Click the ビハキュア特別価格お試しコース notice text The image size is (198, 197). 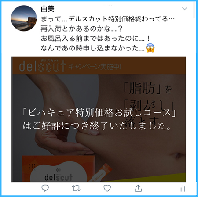tap(99, 113)
